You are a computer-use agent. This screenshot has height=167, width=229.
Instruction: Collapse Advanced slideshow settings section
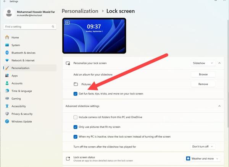(x=219, y=106)
